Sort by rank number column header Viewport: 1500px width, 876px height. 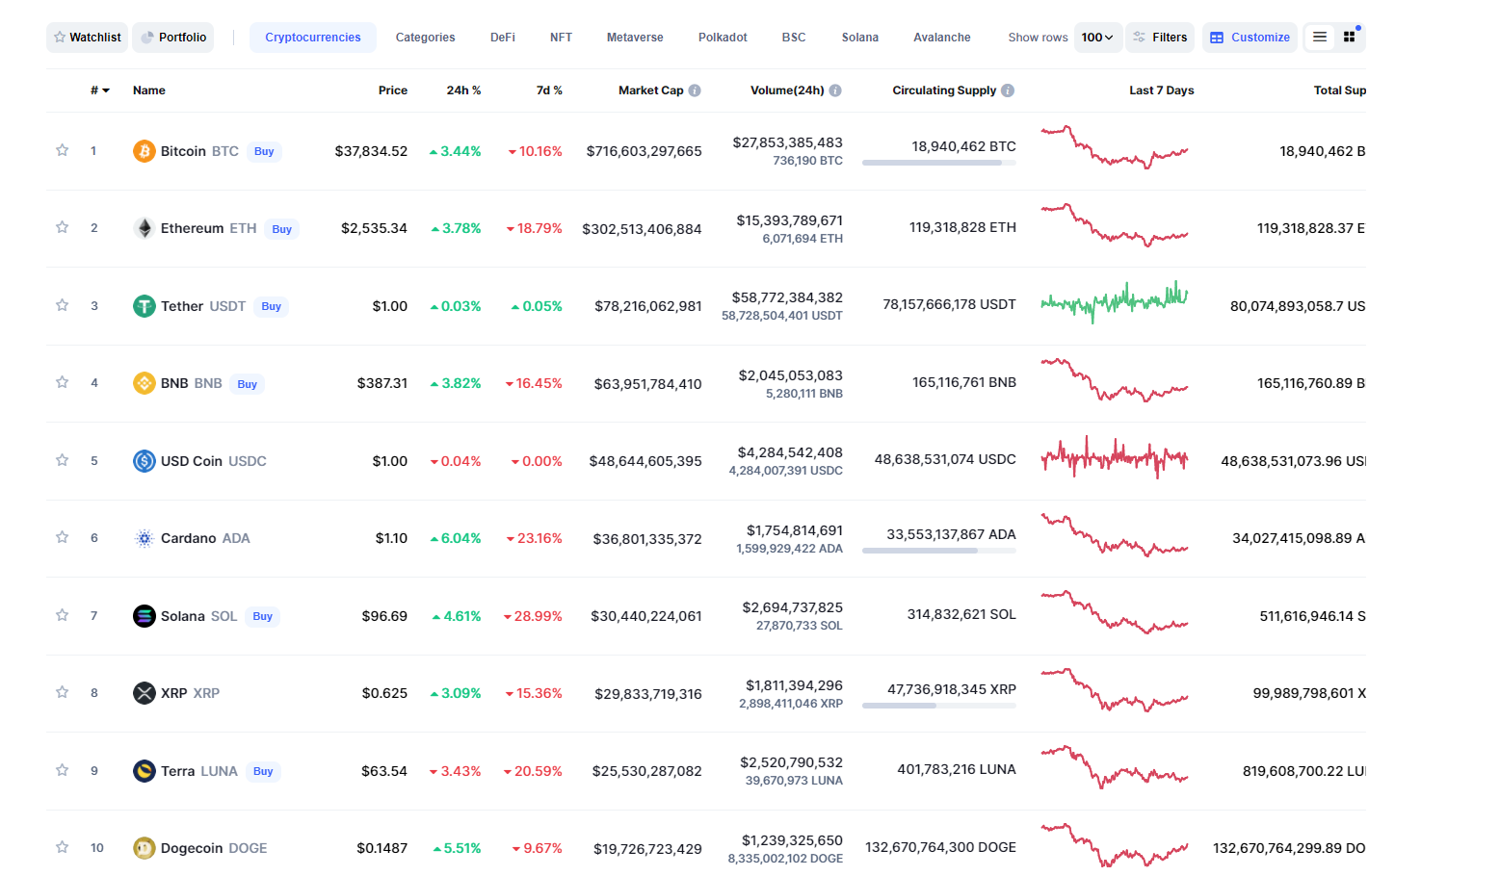click(99, 90)
